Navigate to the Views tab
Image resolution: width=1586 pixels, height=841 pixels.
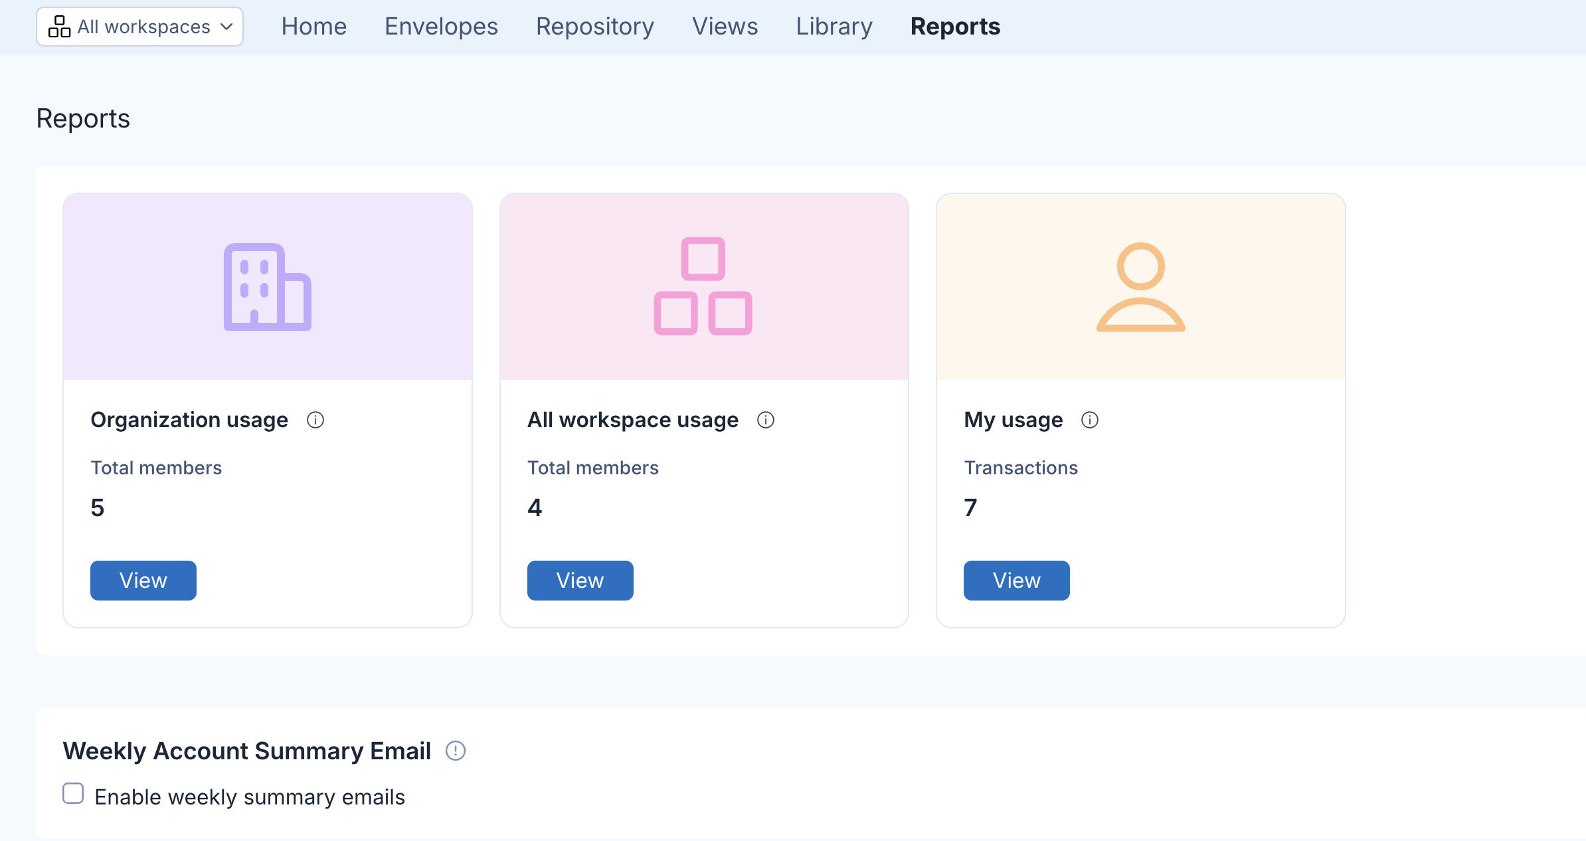point(725,27)
